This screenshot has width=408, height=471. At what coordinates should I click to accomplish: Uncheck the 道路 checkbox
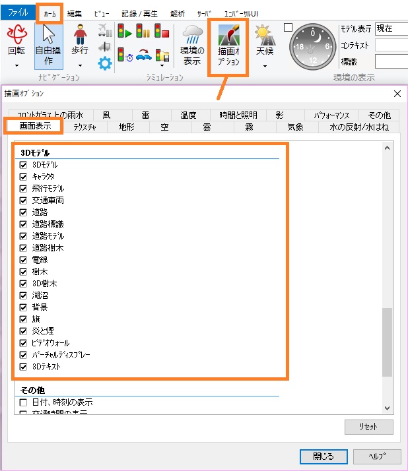click(x=23, y=212)
